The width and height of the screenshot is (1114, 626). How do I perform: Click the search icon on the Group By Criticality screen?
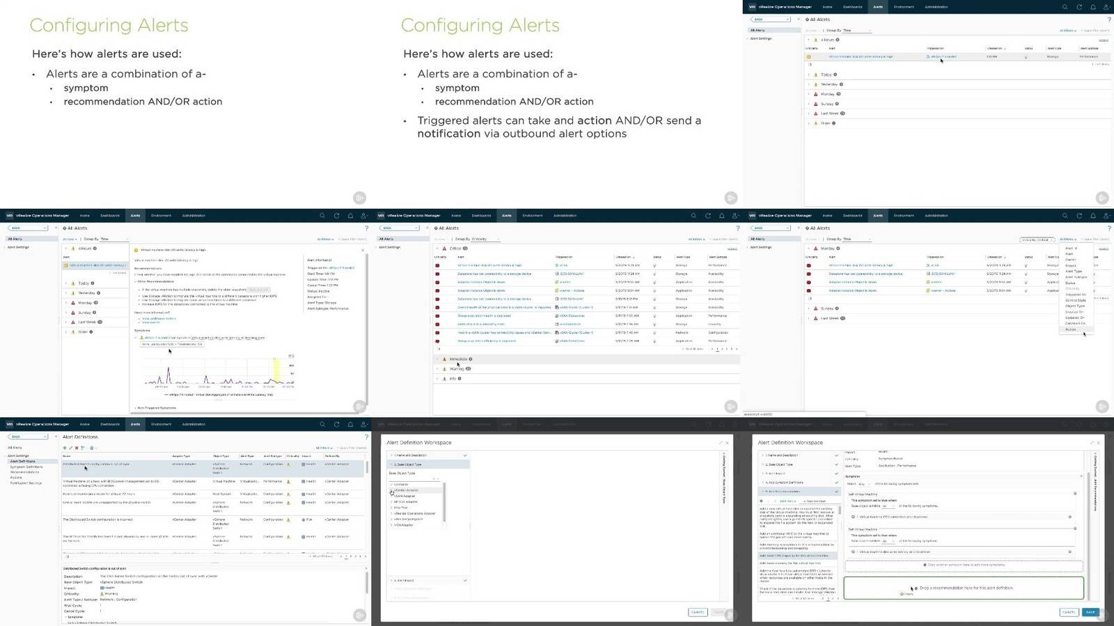click(x=693, y=216)
